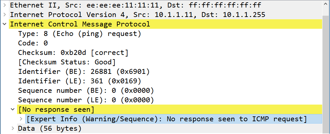Image resolution: width=330 pixels, height=134 pixels.
Task: Select the Internet Control Message Protocol row
Action: [x=165, y=24]
